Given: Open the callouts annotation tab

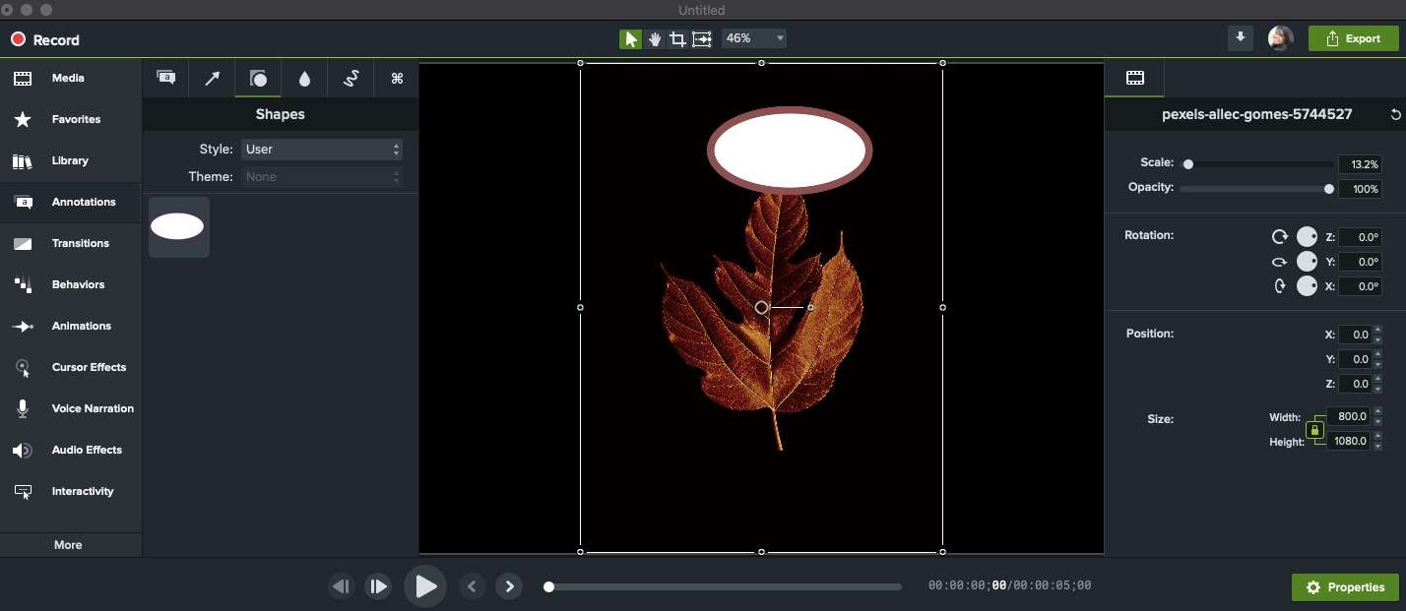Looking at the screenshot, I should click(166, 79).
